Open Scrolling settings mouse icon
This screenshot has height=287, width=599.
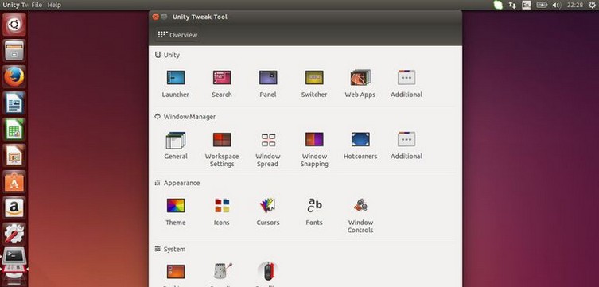(267, 272)
